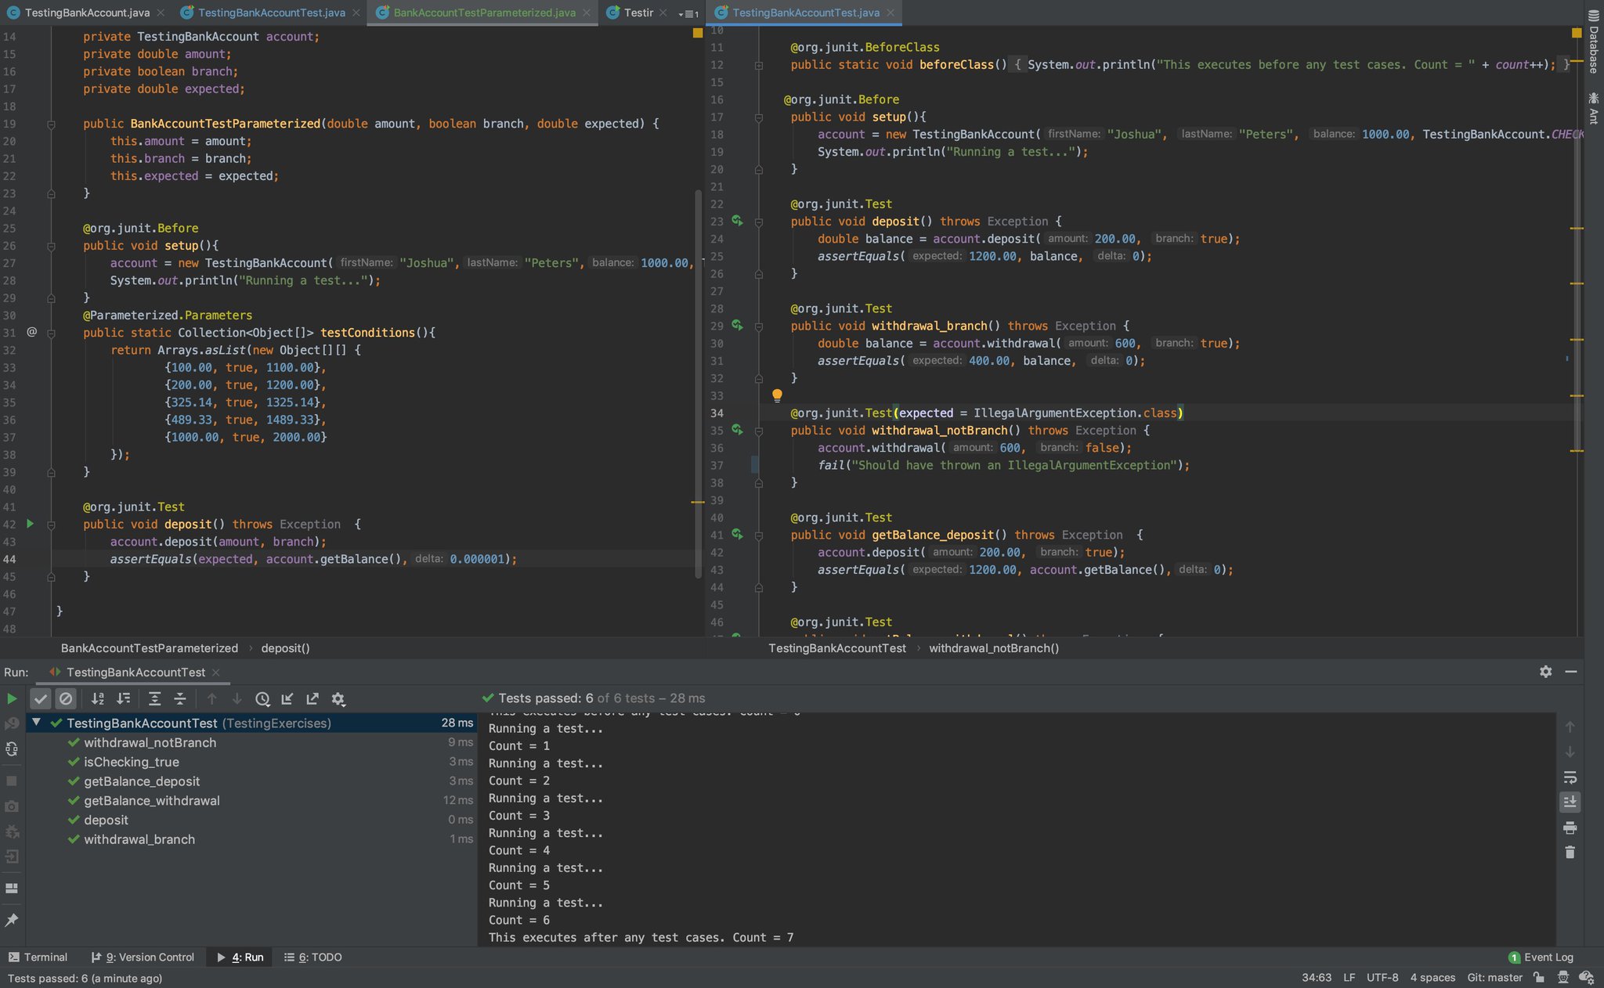Collapse all test tree nodes
Screen dimensions: 1604x988
(180, 699)
